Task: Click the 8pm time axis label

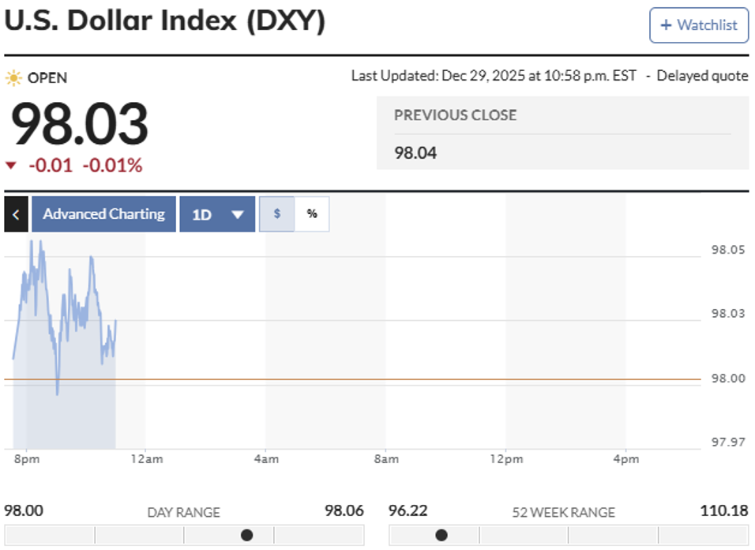Action: tap(26, 459)
